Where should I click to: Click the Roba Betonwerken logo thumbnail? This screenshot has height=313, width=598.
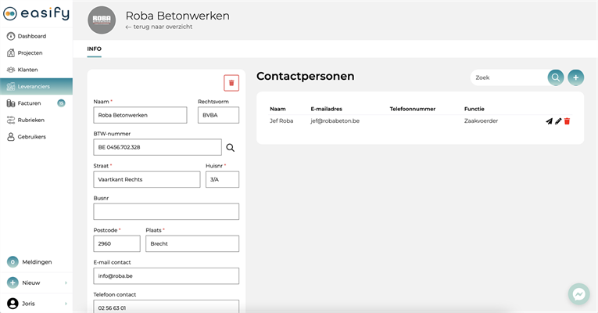click(x=101, y=20)
